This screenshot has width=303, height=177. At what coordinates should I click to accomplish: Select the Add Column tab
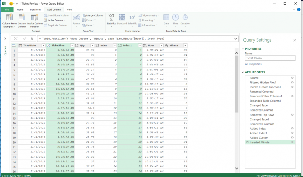tap(54, 10)
